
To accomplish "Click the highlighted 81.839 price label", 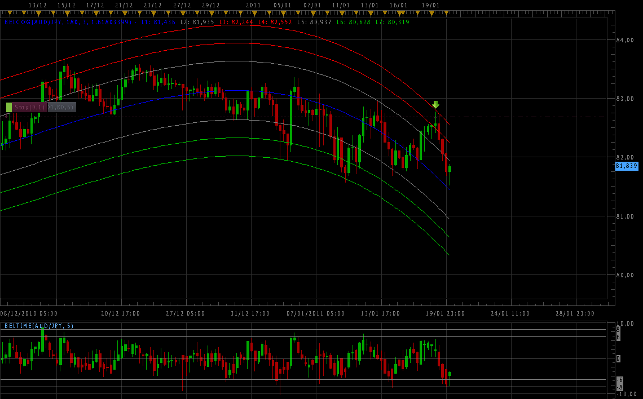I will coord(627,166).
